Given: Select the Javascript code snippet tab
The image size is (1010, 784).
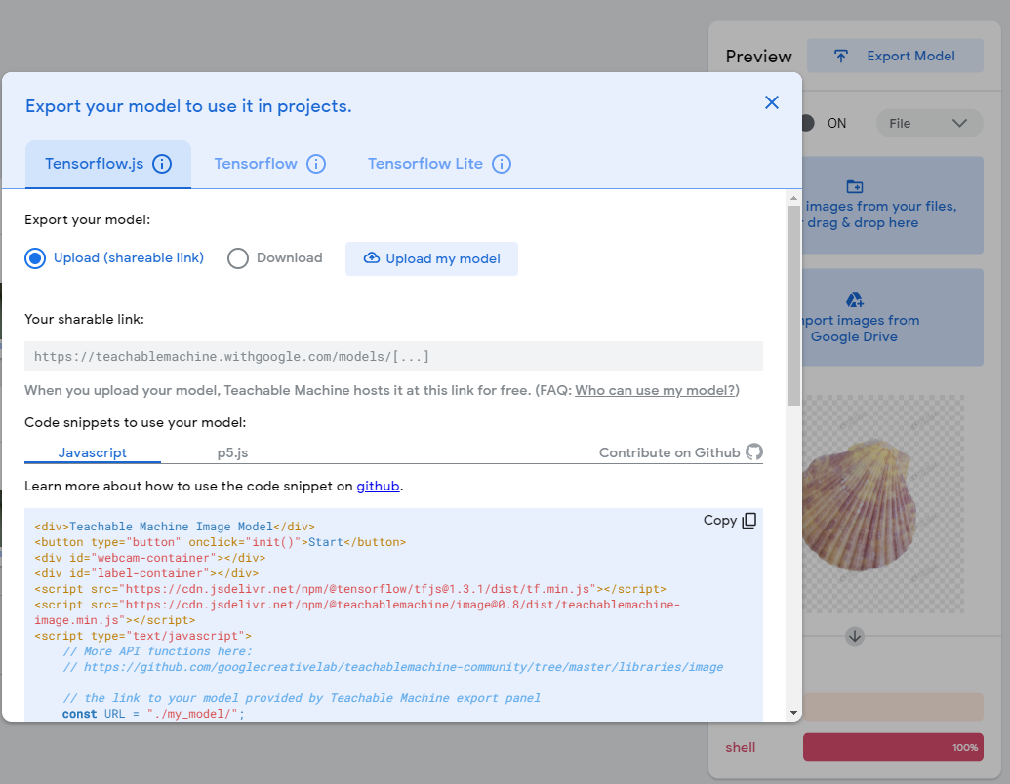Looking at the screenshot, I should point(92,452).
